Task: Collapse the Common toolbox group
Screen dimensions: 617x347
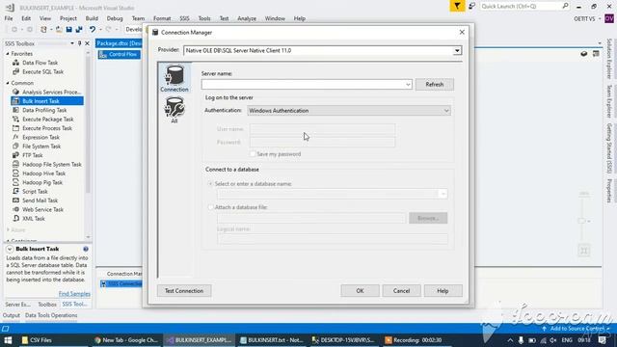Action: (8, 83)
